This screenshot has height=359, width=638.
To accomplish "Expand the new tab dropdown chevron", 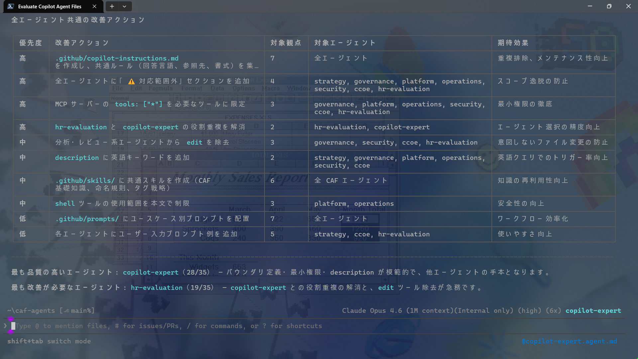I will coord(125,6).
